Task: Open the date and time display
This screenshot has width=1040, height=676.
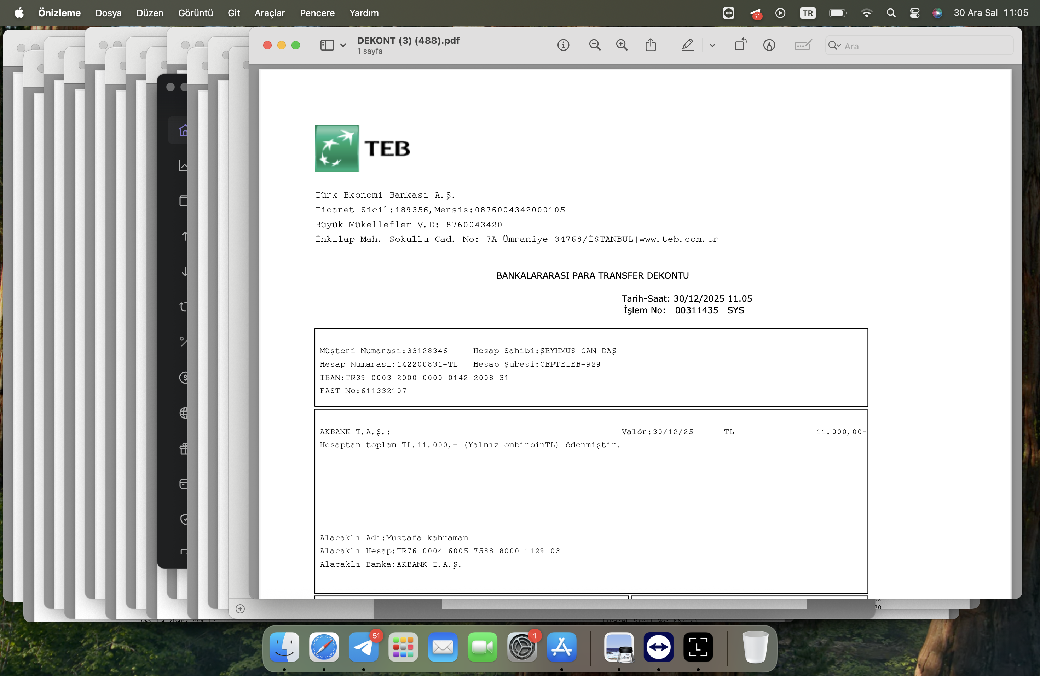Action: [990, 13]
